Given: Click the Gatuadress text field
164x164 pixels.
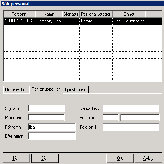Looking at the screenshot, I should point(131,108).
